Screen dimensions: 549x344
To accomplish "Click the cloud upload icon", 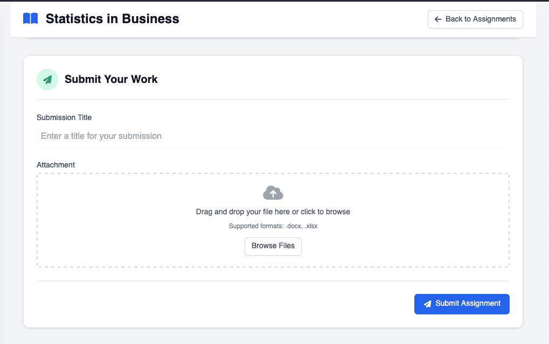I will click(x=273, y=193).
